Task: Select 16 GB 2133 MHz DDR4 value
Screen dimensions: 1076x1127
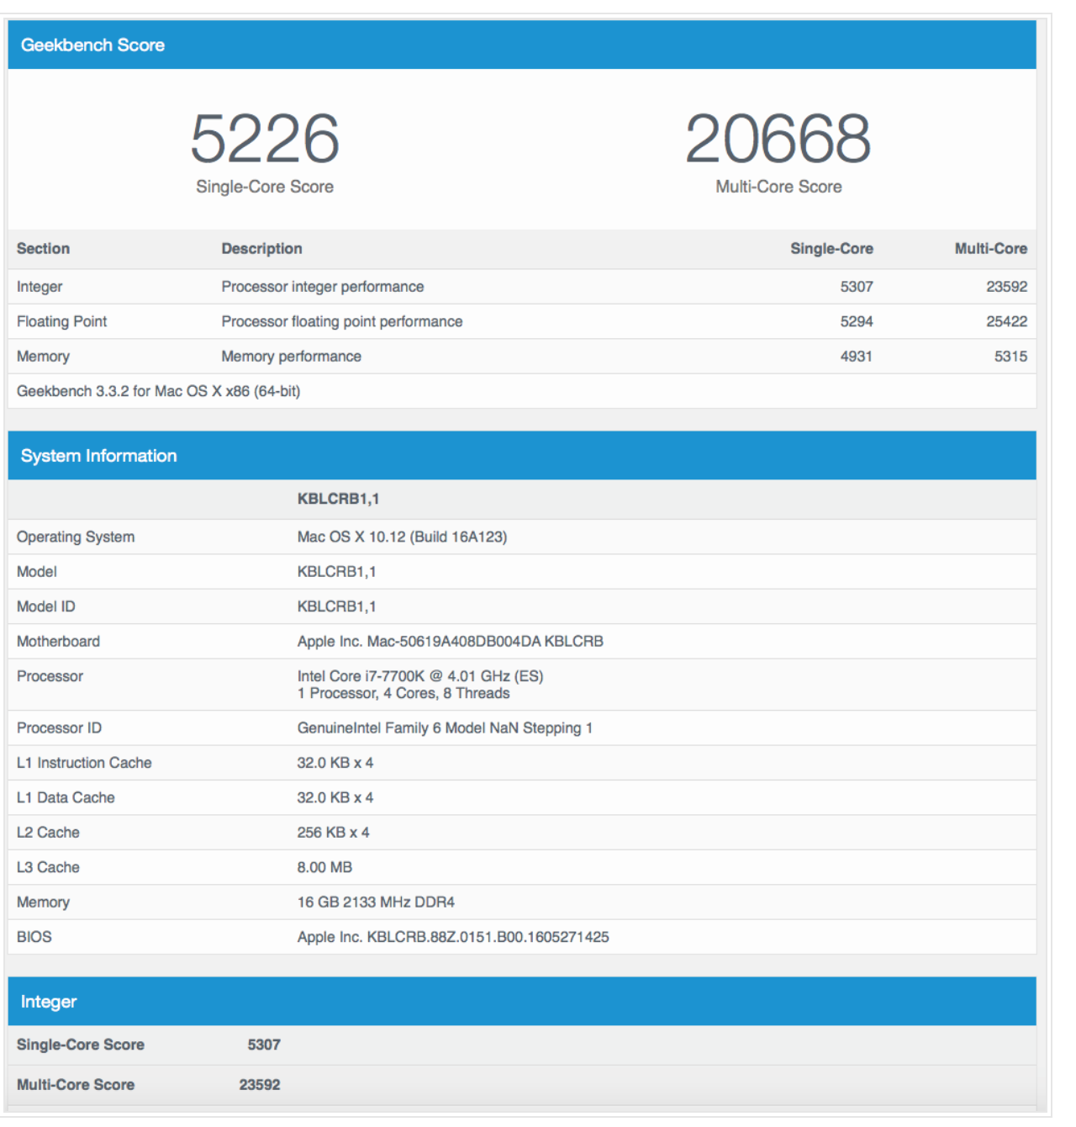Action: (x=376, y=902)
